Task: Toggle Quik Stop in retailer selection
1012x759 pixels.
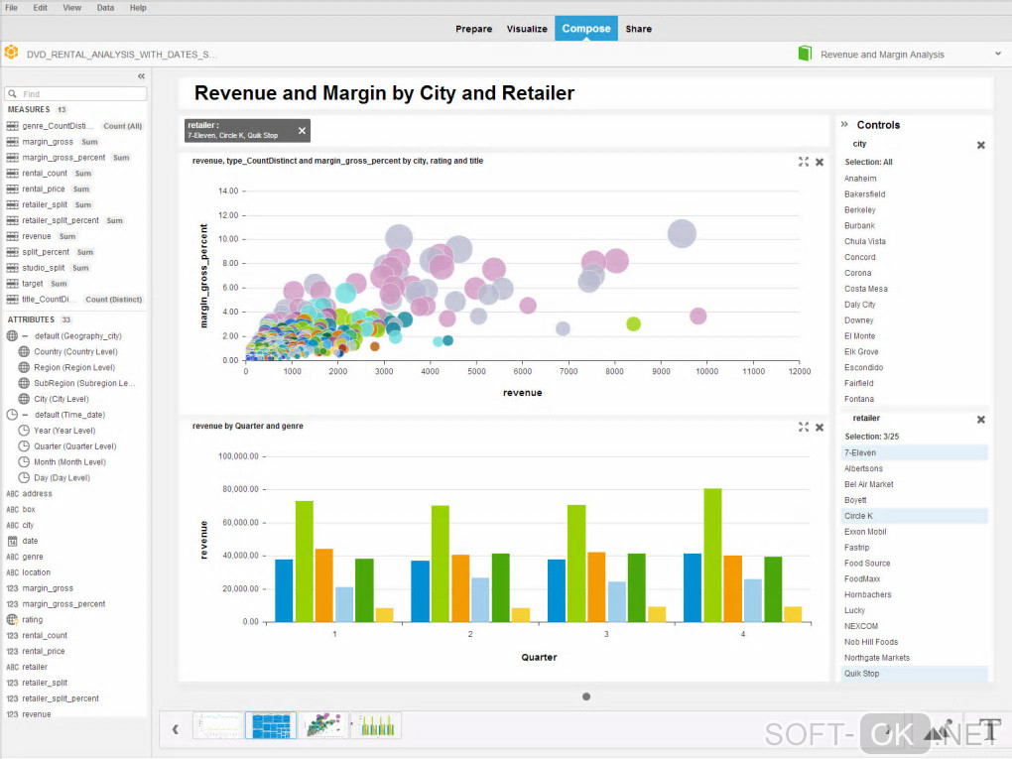Action: click(914, 674)
